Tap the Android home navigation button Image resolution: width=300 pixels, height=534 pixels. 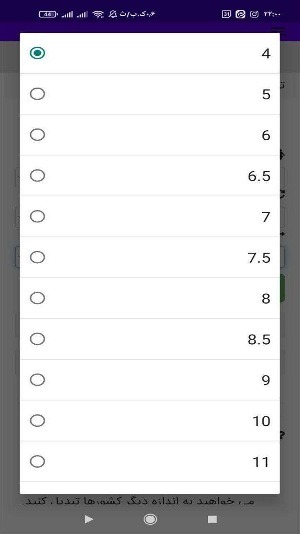point(150,519)
